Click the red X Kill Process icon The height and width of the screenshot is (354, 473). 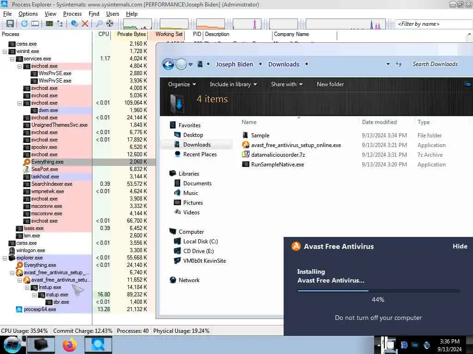tap(85, 24)
